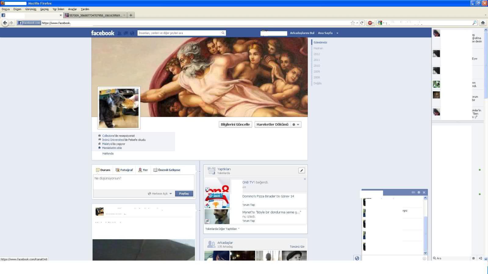
Task: Open the gear dropdown beside Hareketler Dökümü
Action: click(x=296, y=125)
